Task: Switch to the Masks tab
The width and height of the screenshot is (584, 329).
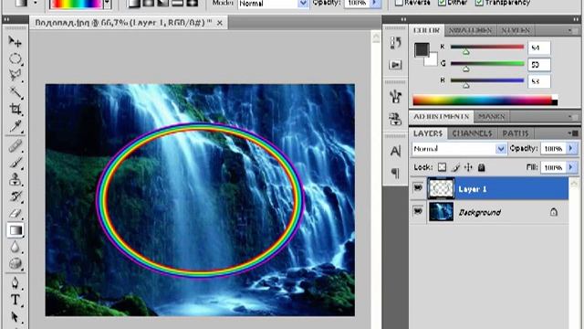Action: tap(492, 117)
